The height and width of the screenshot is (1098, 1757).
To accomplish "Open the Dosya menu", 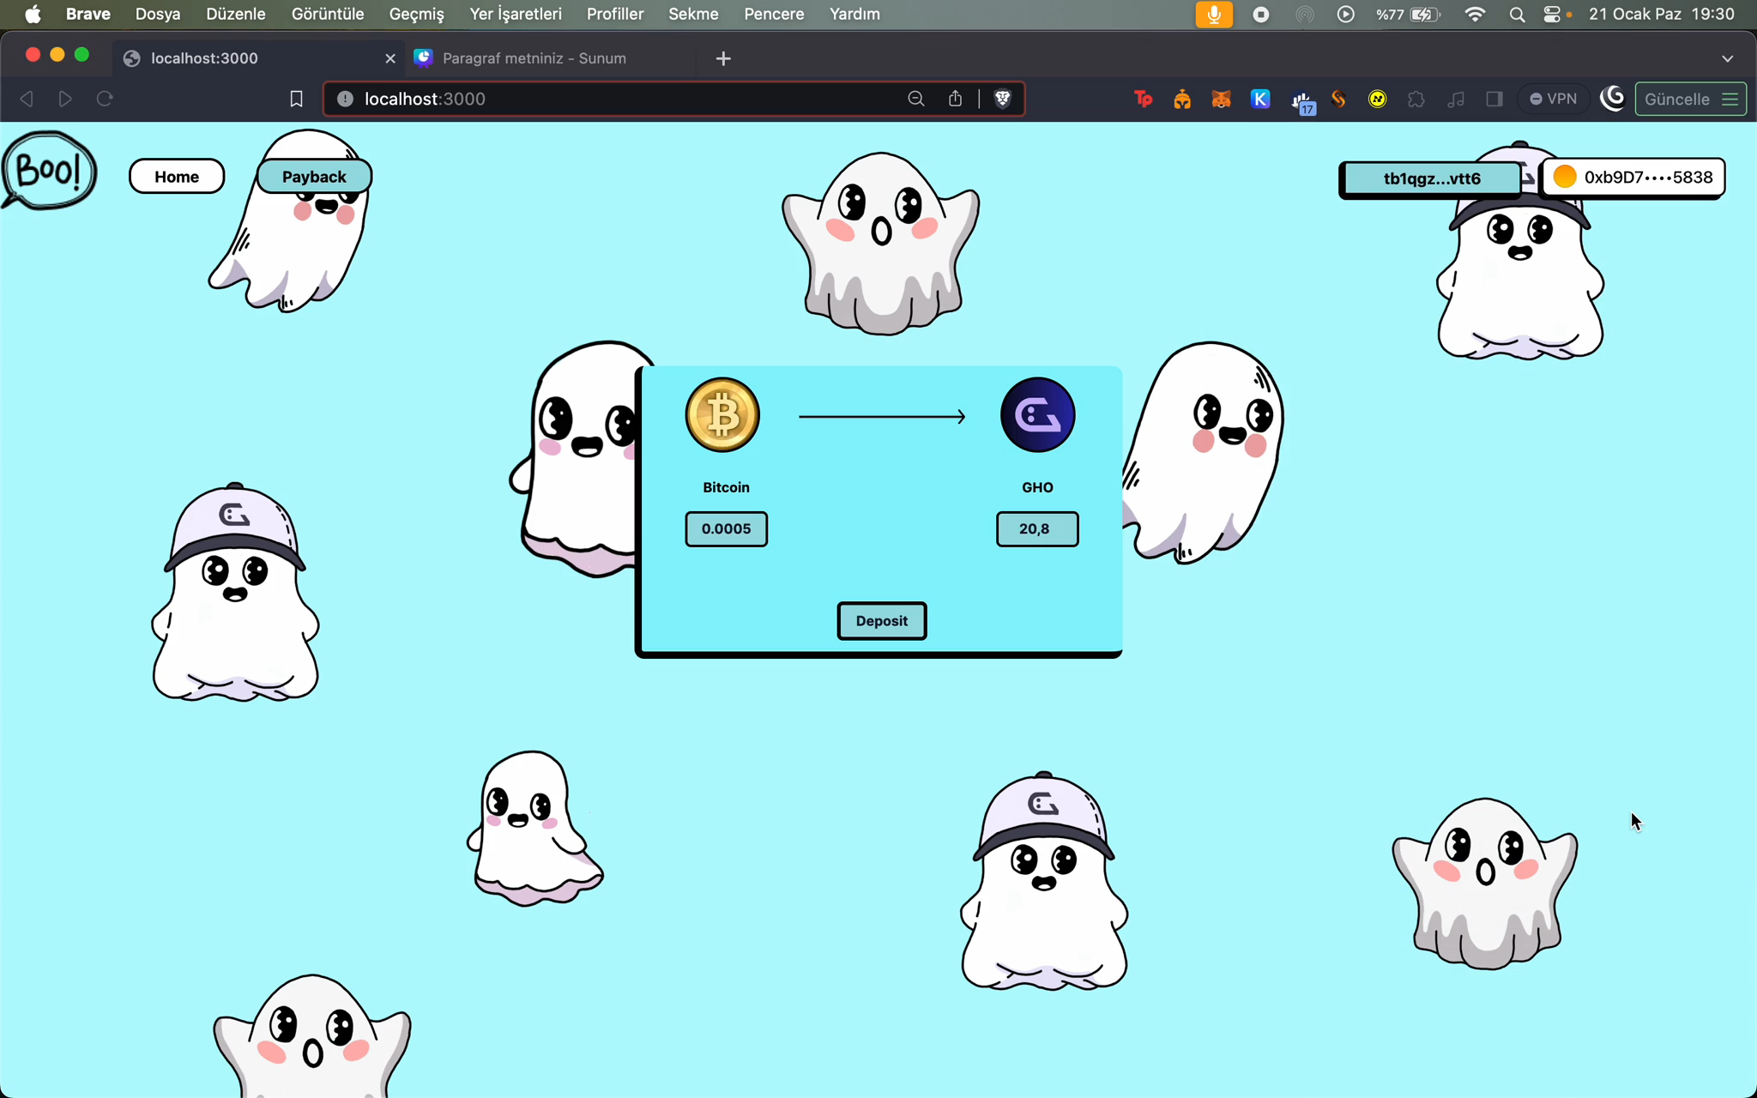I will pyautogui.click(x=158, y=15).
